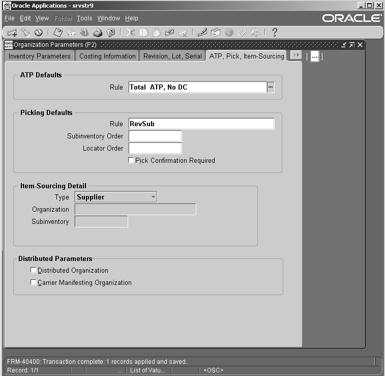Image resolution: width=385 pixels, height=376 pixels.
Task: Click the 'Record: 1/1' status text
Action: pyautogui.click(x=23, y=370)
